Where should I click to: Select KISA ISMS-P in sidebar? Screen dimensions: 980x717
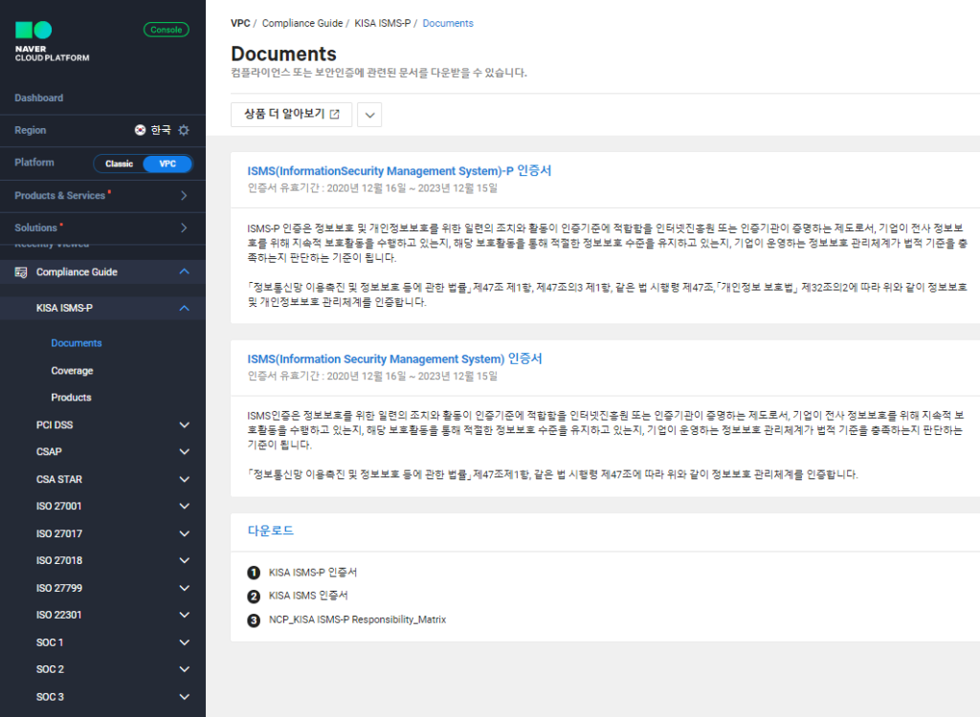(64, 308)
